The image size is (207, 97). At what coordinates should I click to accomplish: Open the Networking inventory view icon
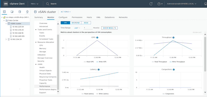(27, 12)
